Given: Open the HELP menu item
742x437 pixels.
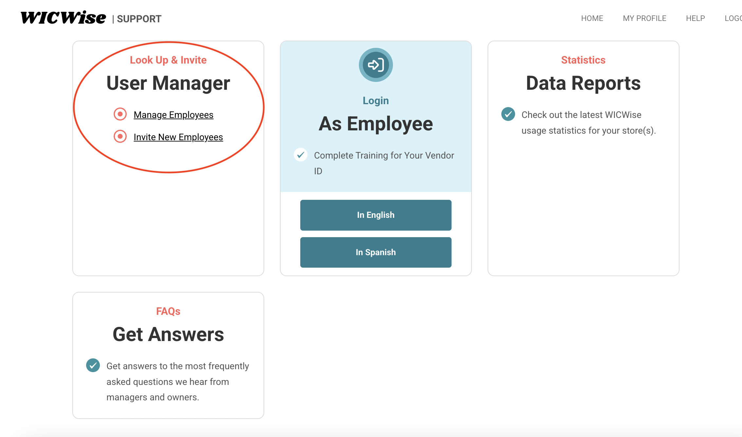Looking at the screenshot, I should pyautogui.click(x=696, y=18).
